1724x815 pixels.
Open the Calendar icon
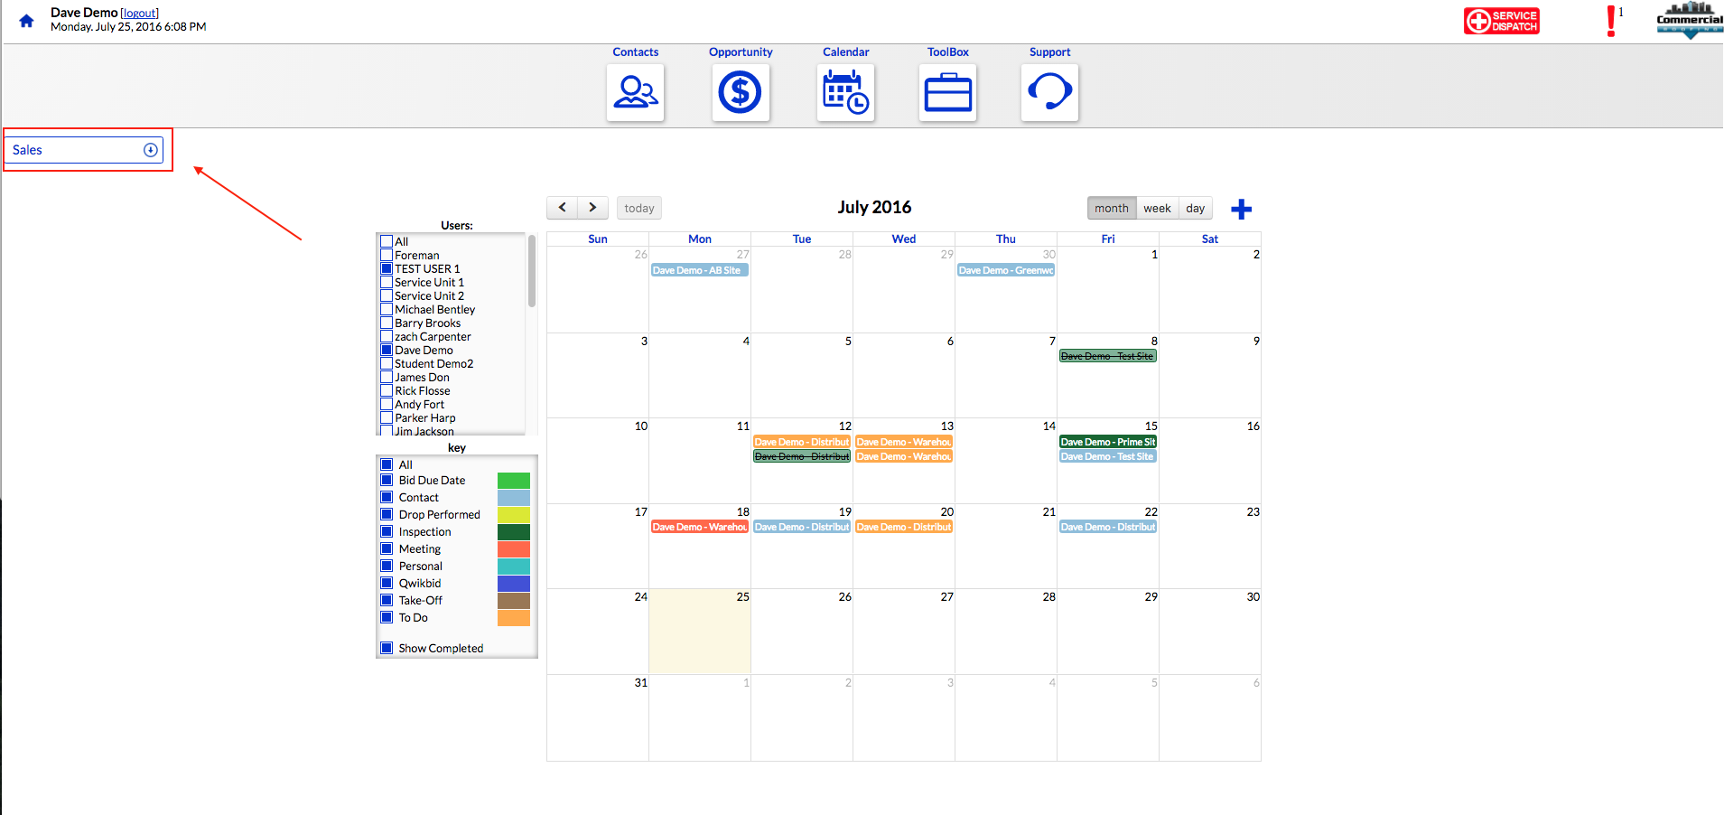[x=845, y=92]
